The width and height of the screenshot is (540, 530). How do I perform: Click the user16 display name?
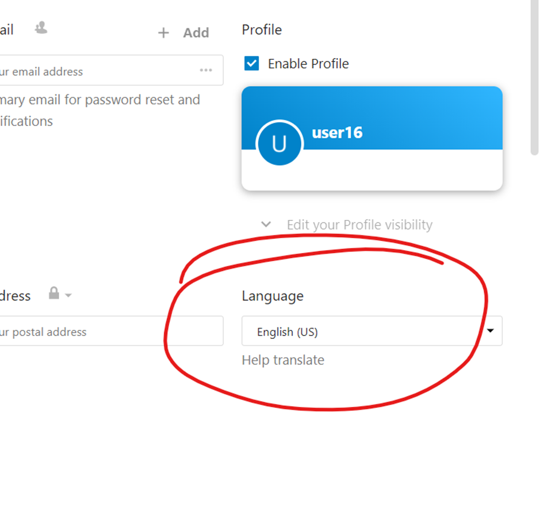pyautogui.click(x=337, y=132)
